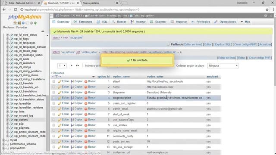This screenshot has width=276, height=155.
Task: Click Copiar icon for use_smilies row
Action: 72,125
